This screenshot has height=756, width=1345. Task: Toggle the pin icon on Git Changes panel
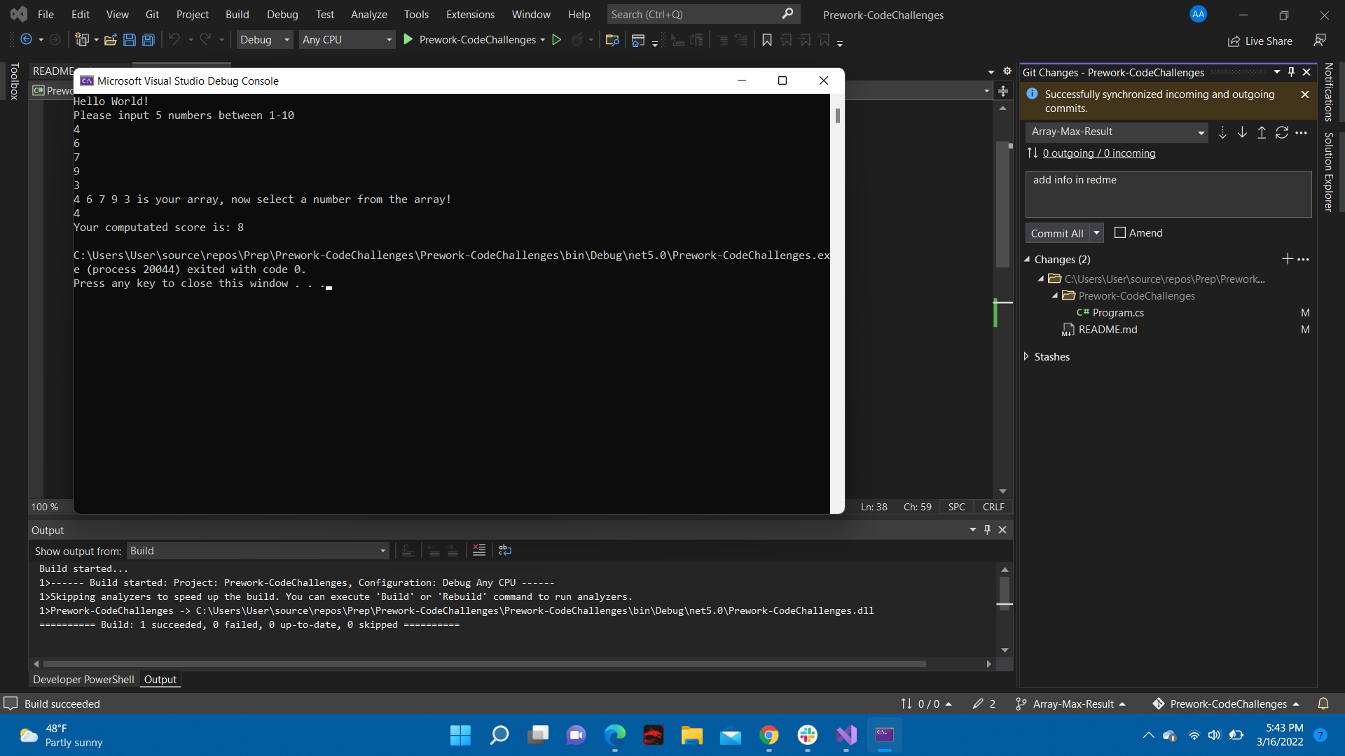pos(1290,71)
